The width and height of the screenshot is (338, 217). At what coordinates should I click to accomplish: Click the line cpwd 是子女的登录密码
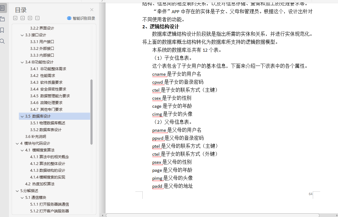tap(178, 82)
